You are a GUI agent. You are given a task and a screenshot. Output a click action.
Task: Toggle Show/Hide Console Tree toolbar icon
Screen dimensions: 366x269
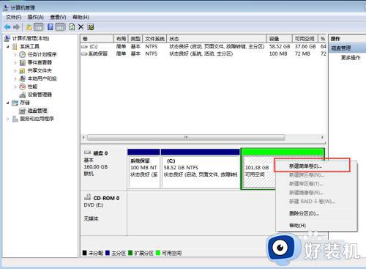39,27
